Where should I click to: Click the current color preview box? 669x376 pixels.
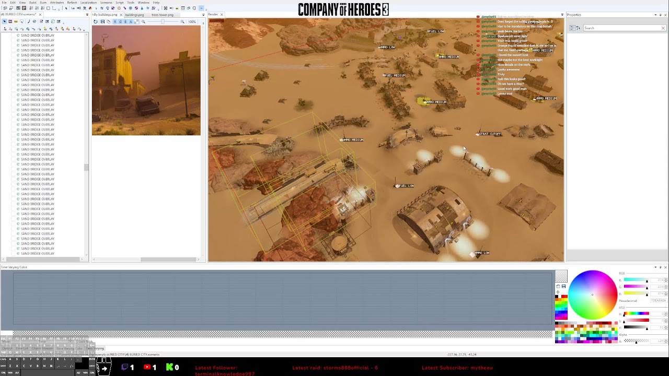click(x=561, y=276)
